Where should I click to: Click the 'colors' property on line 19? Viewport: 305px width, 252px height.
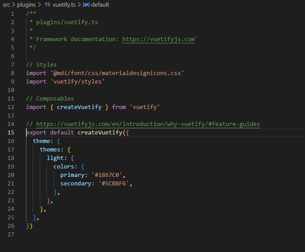(64, 167)
